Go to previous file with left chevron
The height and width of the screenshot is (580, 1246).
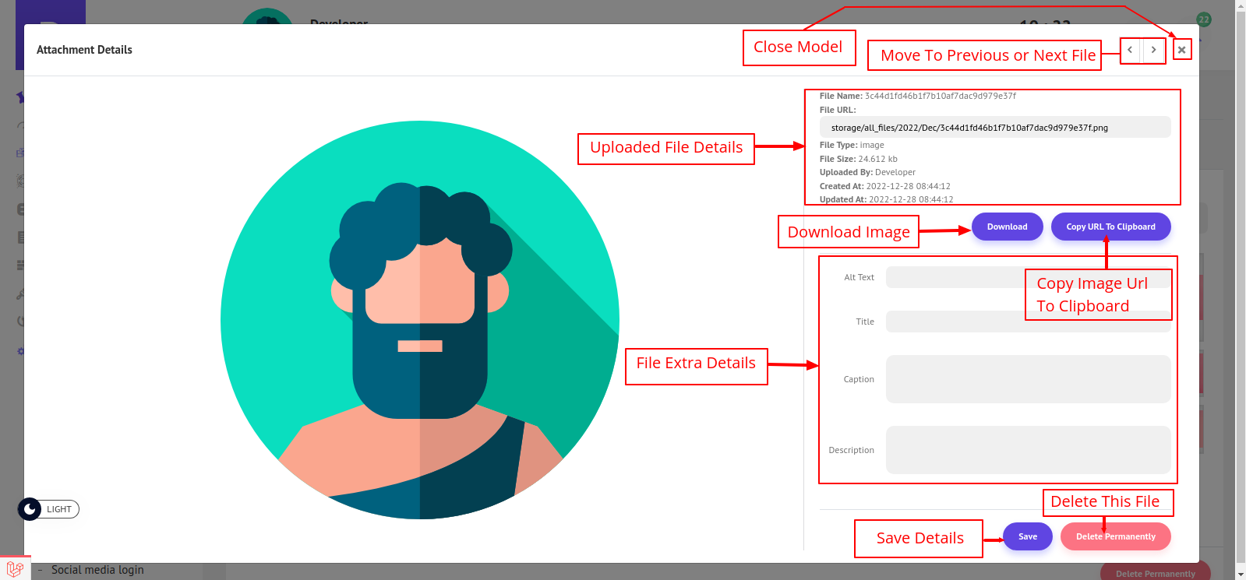point(1130,50)
